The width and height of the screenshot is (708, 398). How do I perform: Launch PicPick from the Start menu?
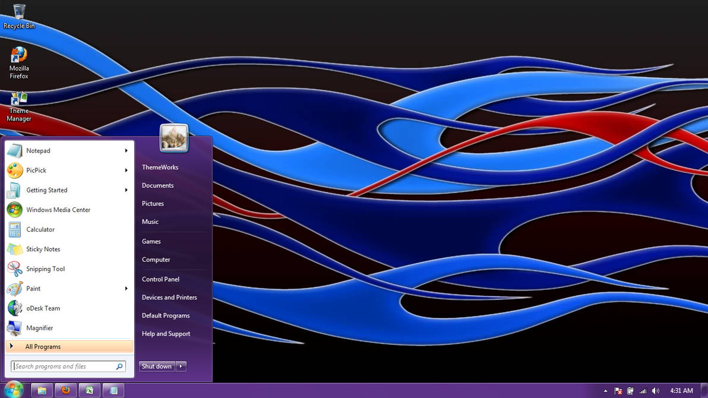(x=36, y=170)
